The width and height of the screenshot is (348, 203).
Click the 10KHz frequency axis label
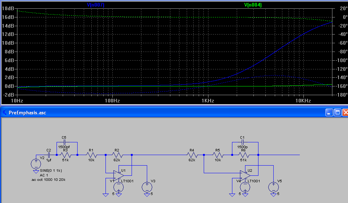[x=303, y=101]
